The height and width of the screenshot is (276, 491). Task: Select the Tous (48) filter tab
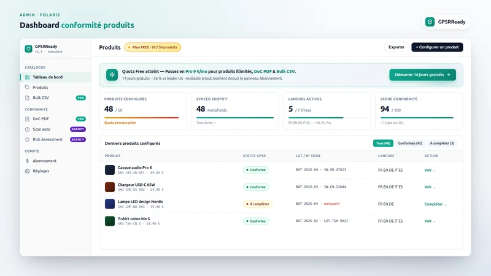(x=383, y=144)
